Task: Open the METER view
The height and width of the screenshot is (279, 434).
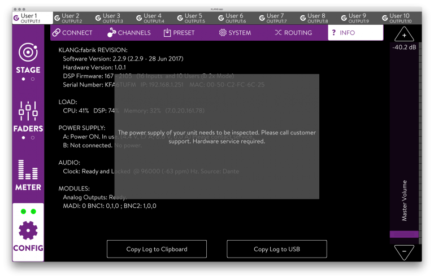Action: [28, 175]
